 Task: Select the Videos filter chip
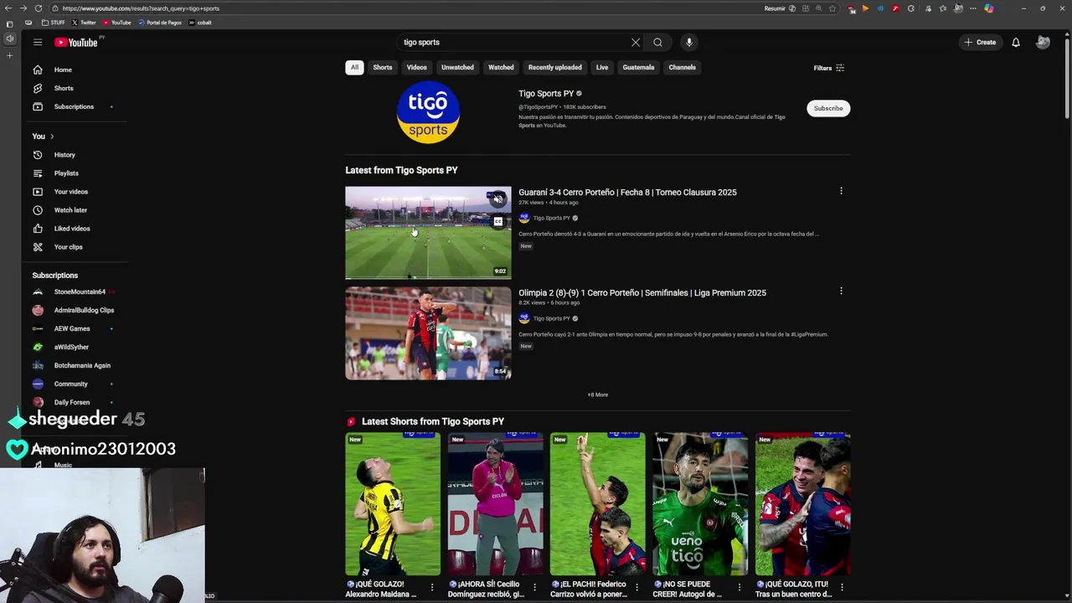417,67
